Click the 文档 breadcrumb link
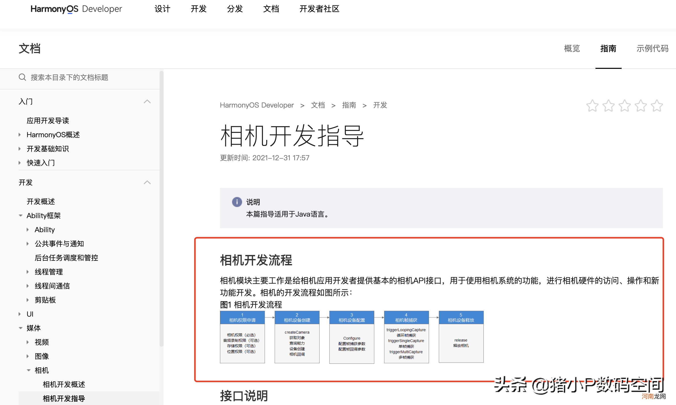This screenshot has width=676, height=405. tap(318, 105)
